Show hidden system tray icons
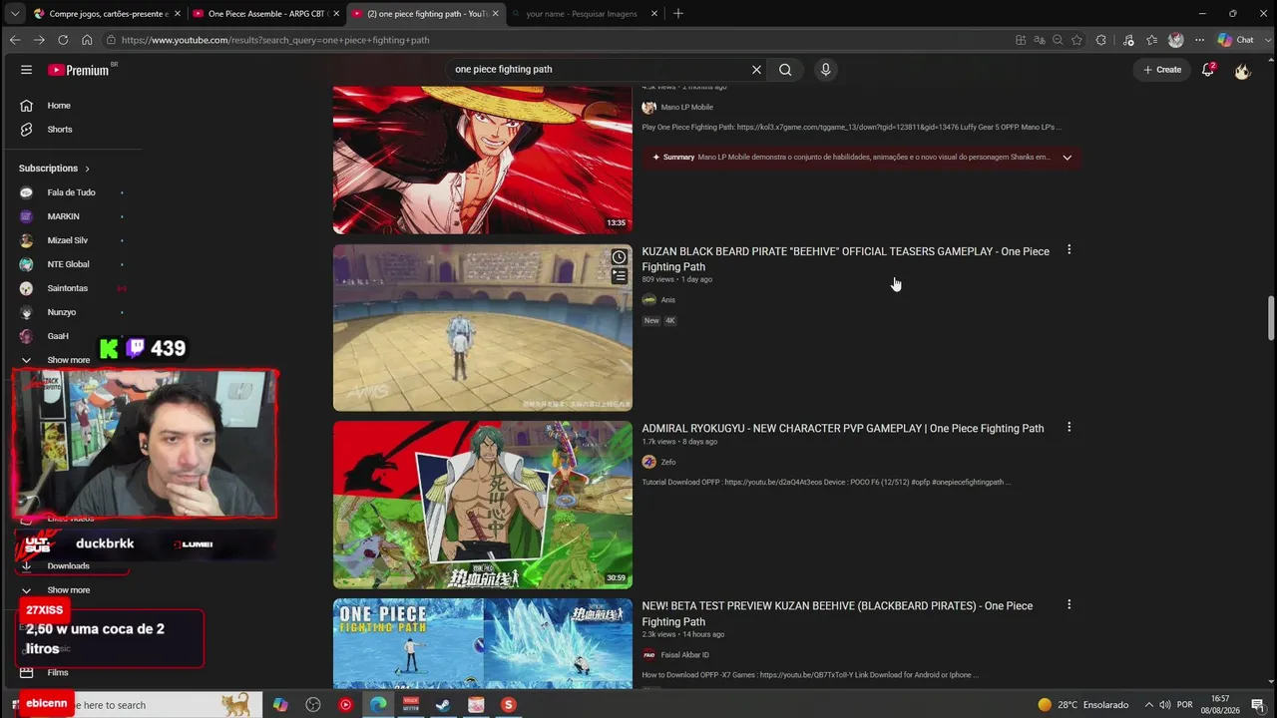The image size is (1277, 718). pos(1148,705)
